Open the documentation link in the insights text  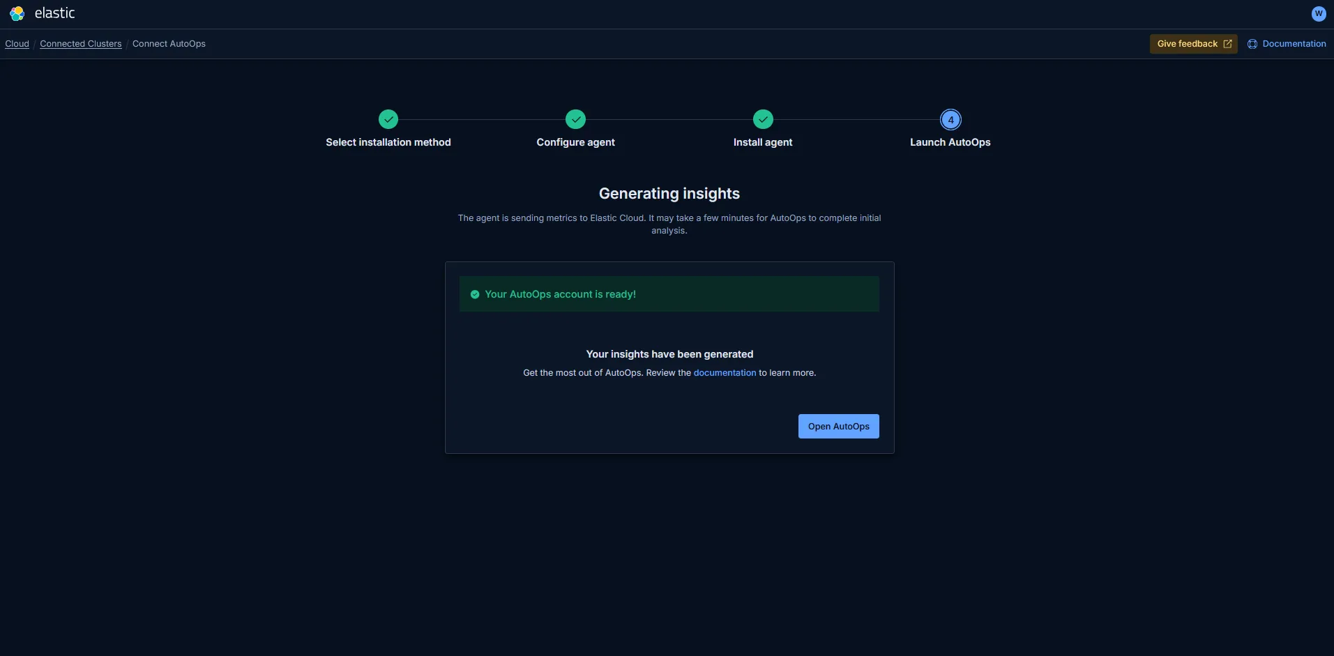pyautogui.click(x=724, y=372)
